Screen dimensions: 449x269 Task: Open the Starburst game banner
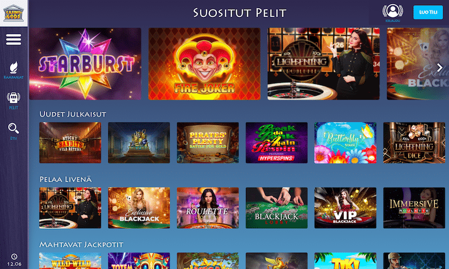click(85, 64)
